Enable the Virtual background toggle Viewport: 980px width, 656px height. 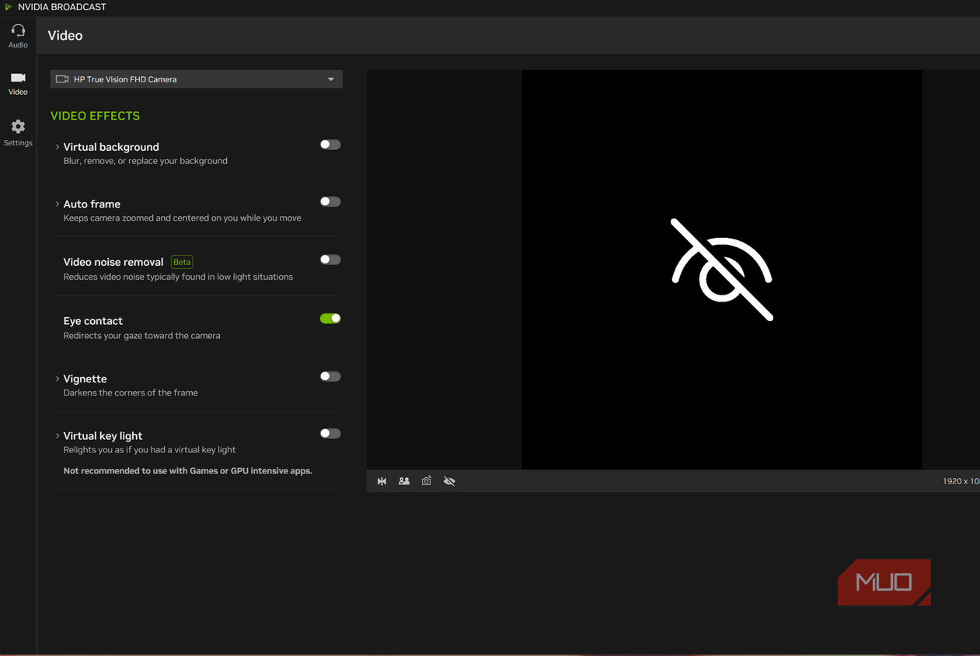pos(330,145)
